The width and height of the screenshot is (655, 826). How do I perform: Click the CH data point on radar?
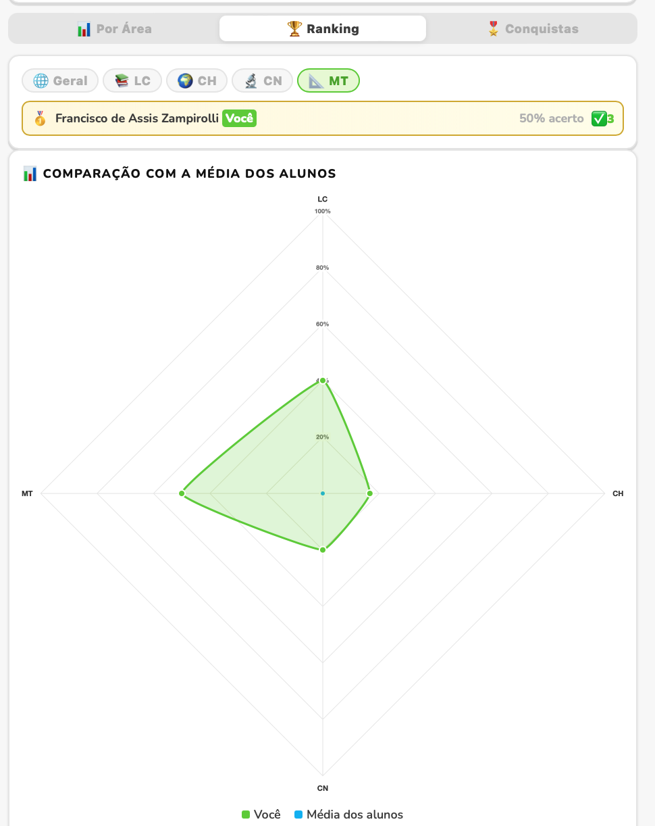pyautogui.click(x=369, y=493)
